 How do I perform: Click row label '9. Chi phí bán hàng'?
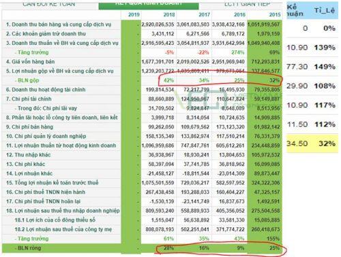point(29,126)
